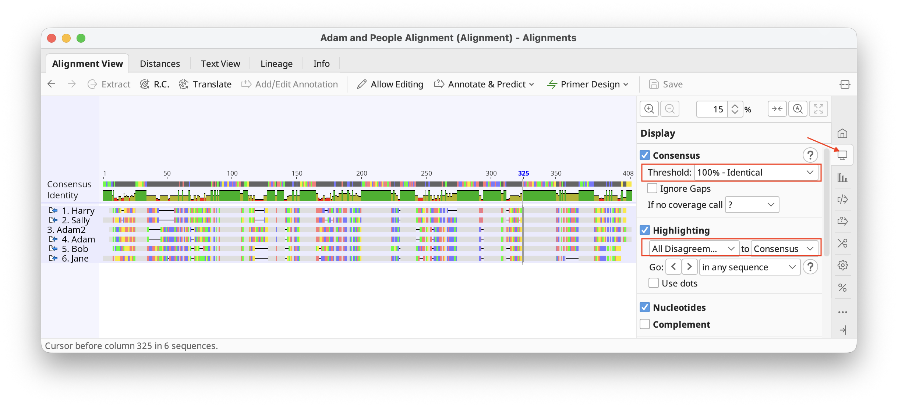The width and height of the screenshot is (898, 407).
Task: Switch to the Distances tab
Action: 160,64
